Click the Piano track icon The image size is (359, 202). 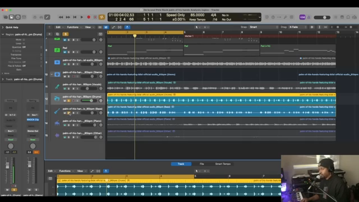coord(57,123)
